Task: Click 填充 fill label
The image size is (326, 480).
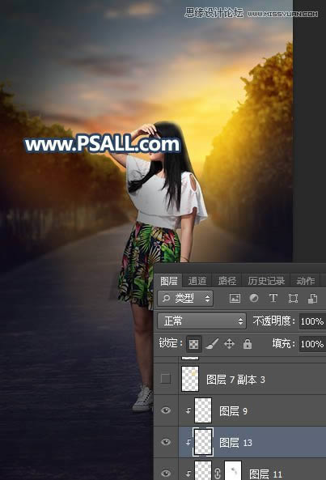Action: pyautogui.click(x=283, y=343)
